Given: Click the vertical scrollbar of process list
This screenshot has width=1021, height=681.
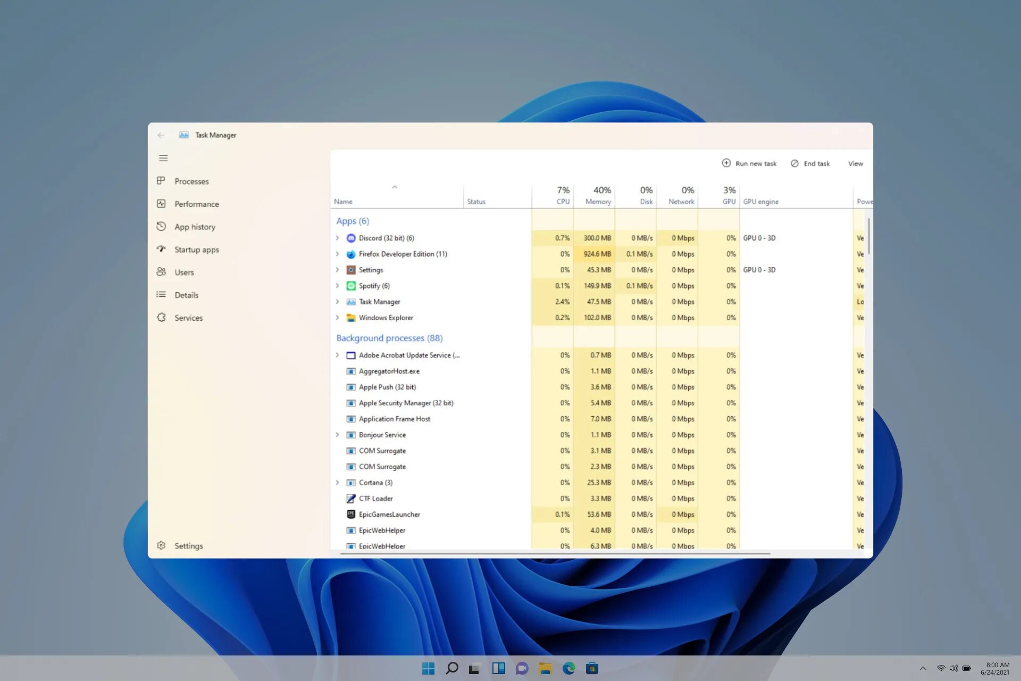Looking at the screenshot, I should click(869, 236).
